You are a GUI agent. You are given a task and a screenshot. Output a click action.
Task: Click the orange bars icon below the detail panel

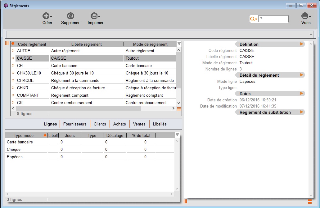coord(185,201)
